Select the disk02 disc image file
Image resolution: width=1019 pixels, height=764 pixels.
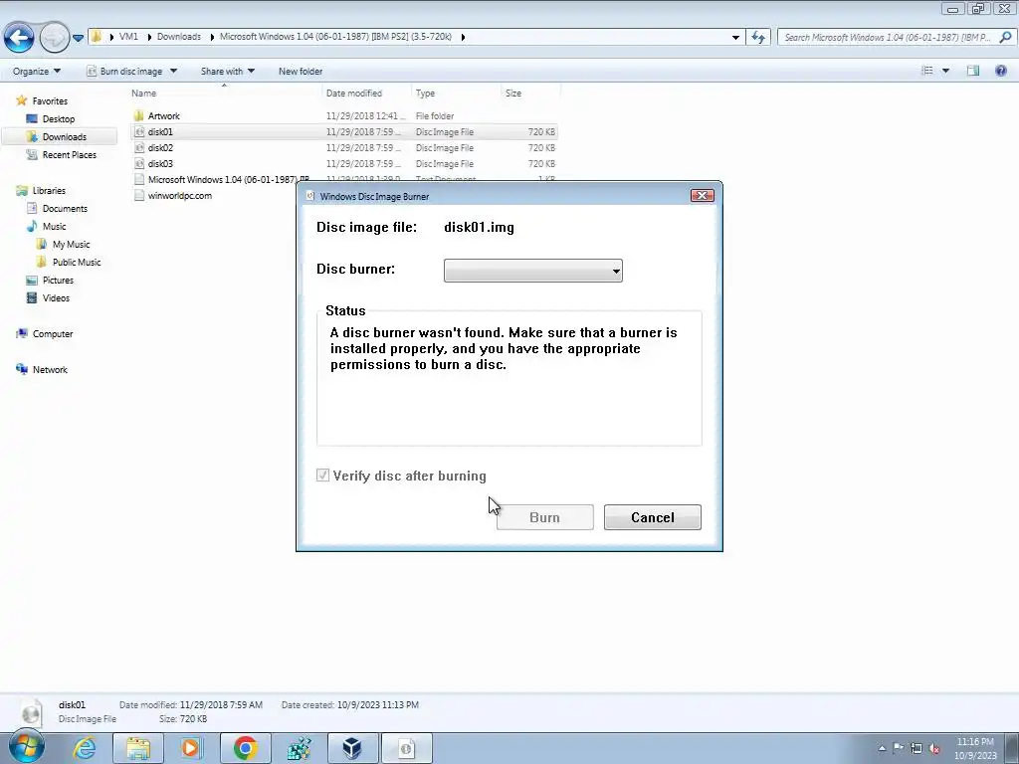tap(344, 148)
